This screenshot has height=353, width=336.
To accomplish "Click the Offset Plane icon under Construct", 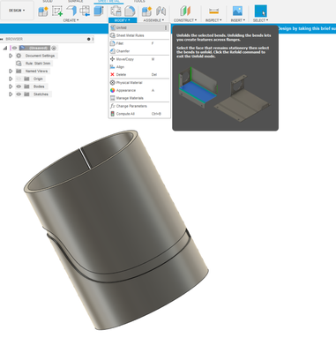I will (185, 11).
